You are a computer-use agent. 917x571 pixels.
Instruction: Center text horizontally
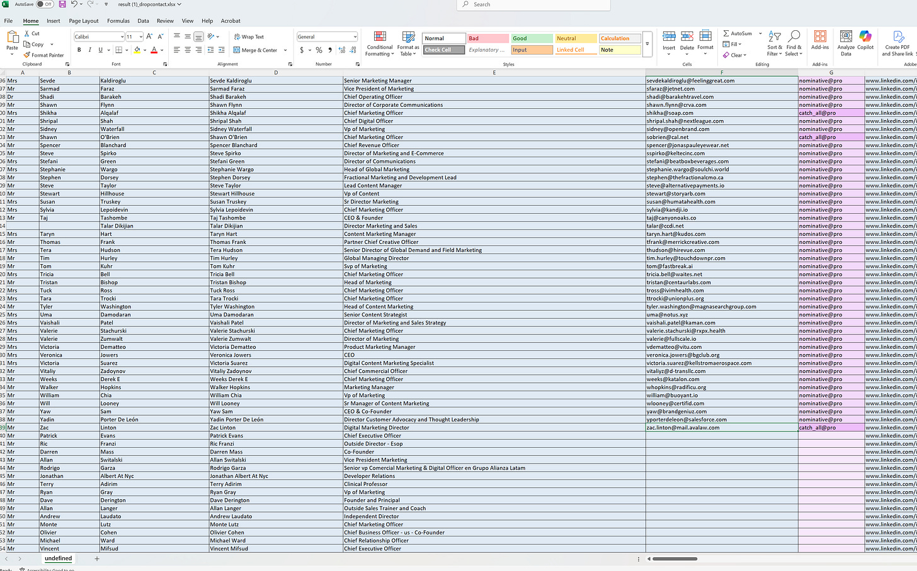[x=188, y=50]
